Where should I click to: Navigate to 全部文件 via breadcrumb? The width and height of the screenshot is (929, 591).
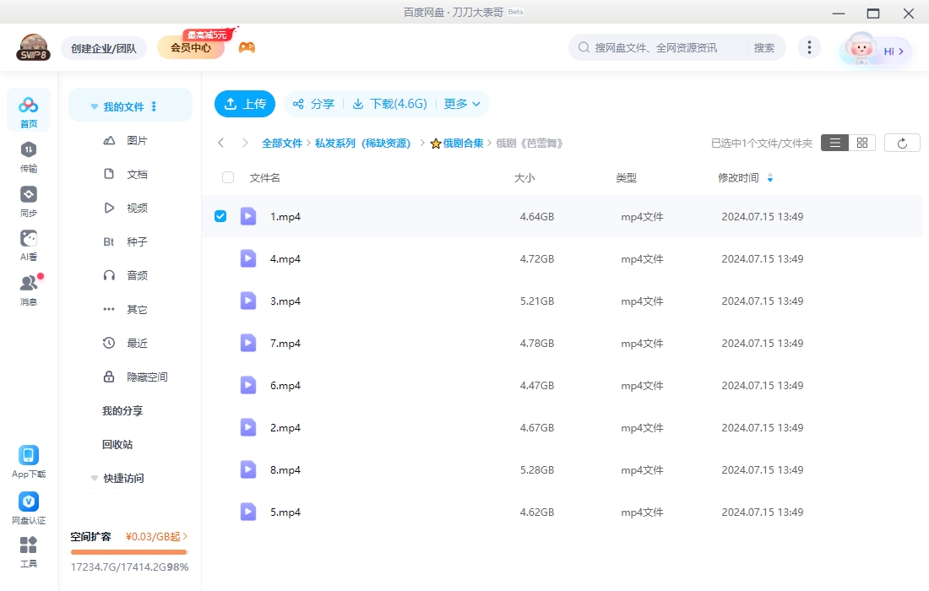tap(282, 143)
